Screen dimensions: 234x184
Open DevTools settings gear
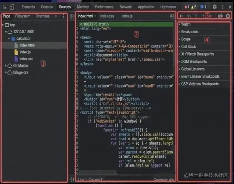pos(215,7)
